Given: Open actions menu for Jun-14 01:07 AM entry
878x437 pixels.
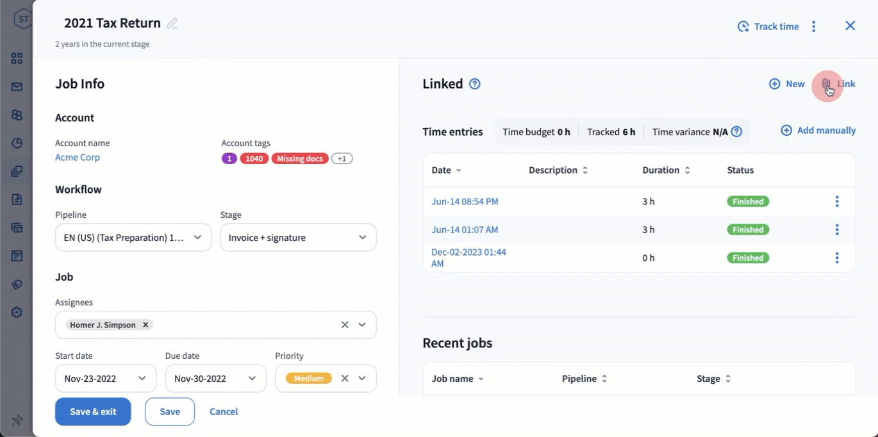Looking at the screenshot, I should tap(836, 230).
